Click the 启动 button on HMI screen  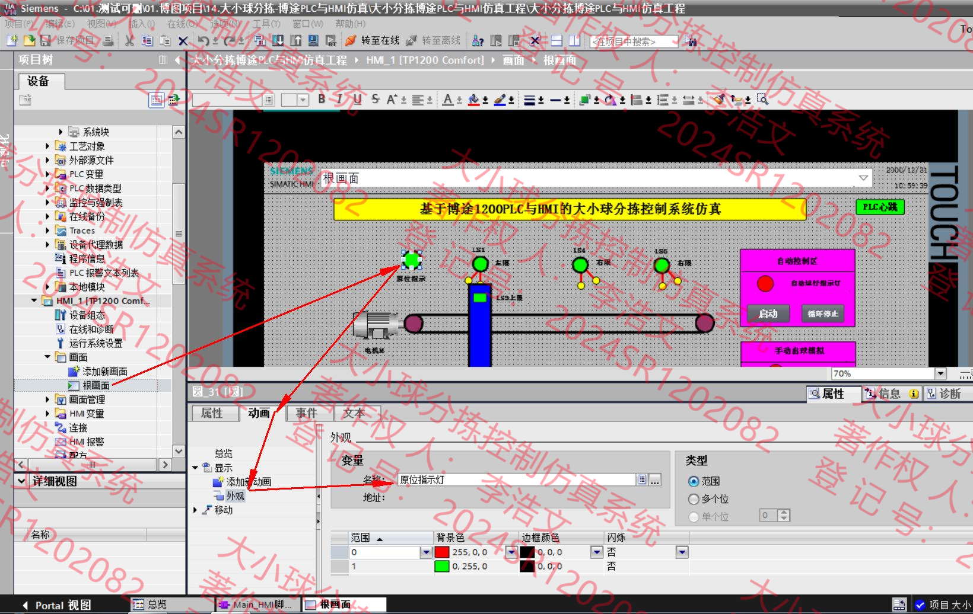768,314
